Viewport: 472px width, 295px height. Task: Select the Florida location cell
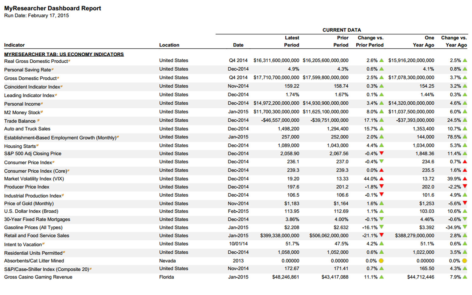coord(166,277)
